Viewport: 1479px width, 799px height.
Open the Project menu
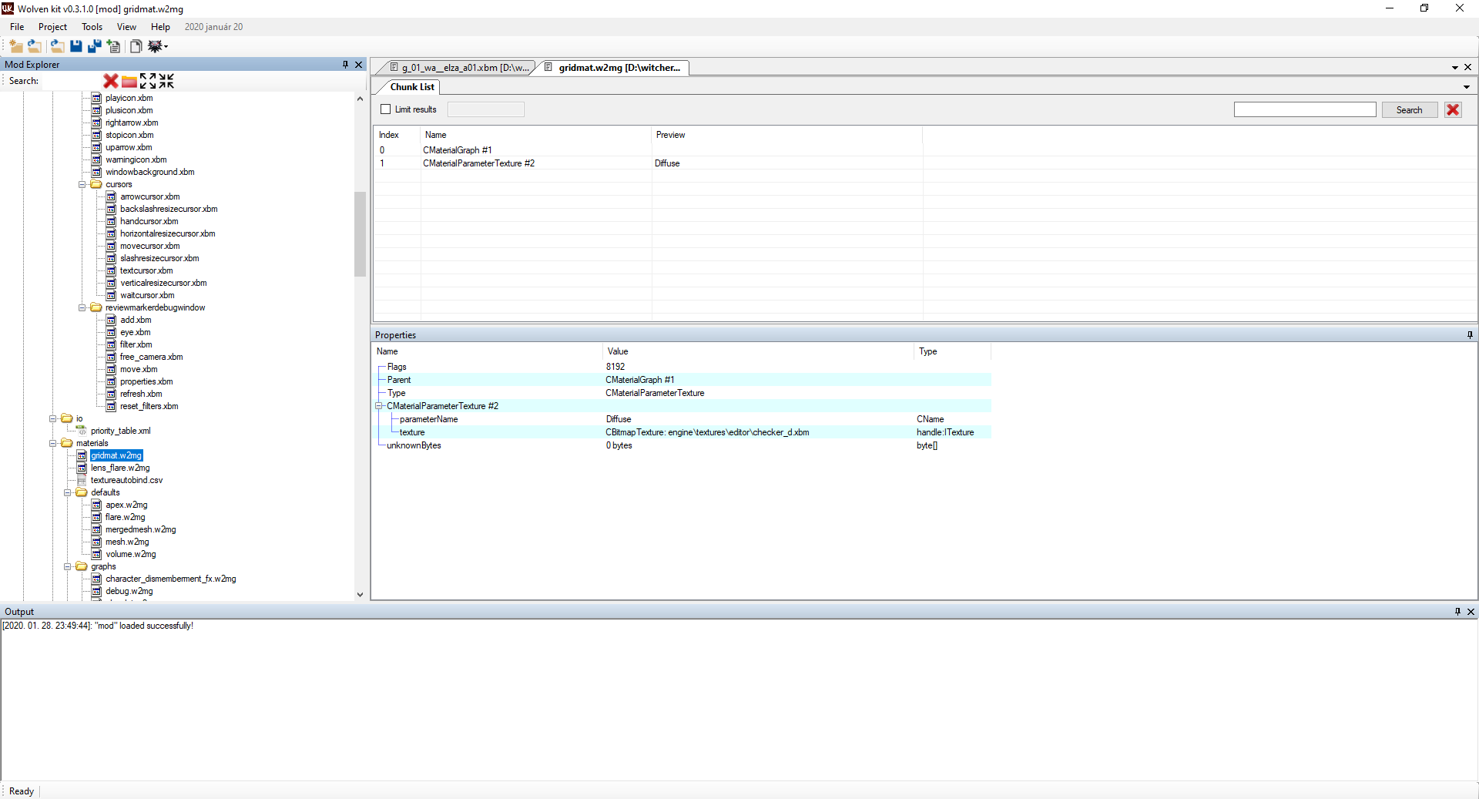pos(53,27)
